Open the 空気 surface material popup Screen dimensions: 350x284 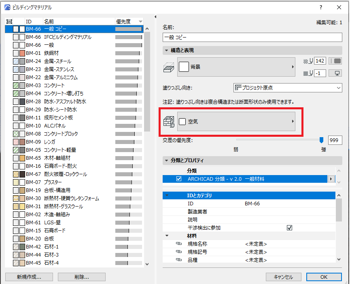(236, 121)
